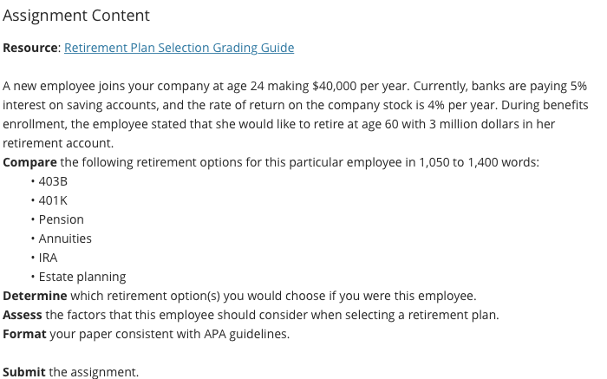This screenshot has width=607, height=379.
Task: Select the IRA list item
Action: (48, 258)
